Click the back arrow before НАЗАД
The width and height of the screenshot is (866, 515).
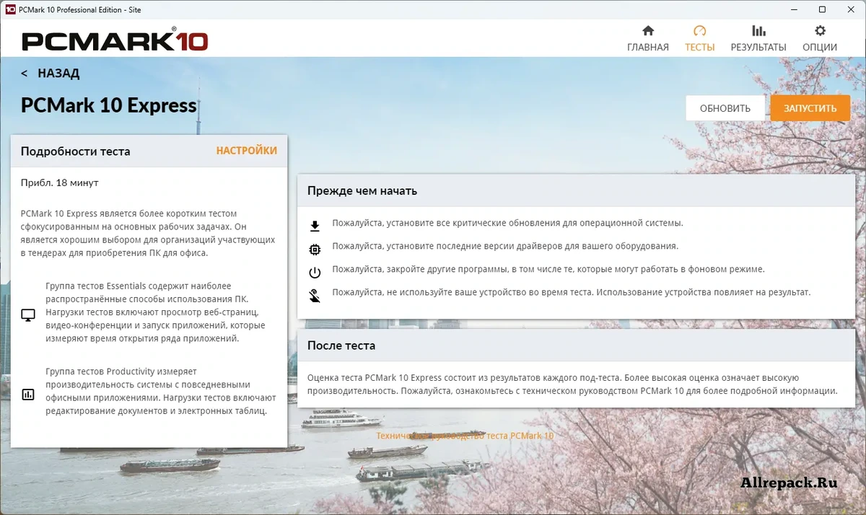(25, 74)
